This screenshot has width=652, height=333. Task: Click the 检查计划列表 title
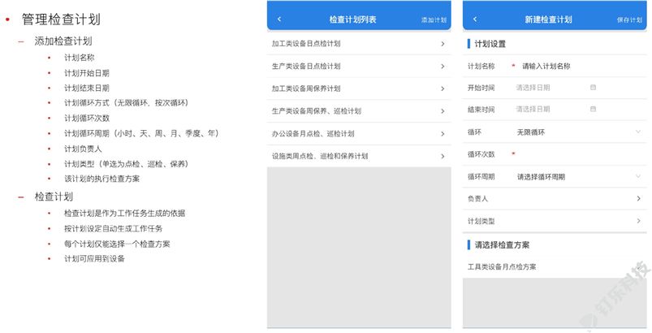tap(352, 19)
